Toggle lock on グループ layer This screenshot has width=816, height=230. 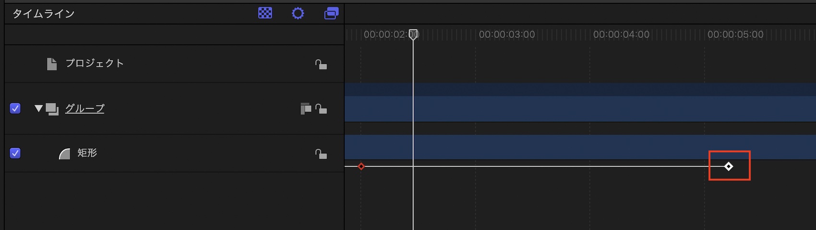pos(321,109)
